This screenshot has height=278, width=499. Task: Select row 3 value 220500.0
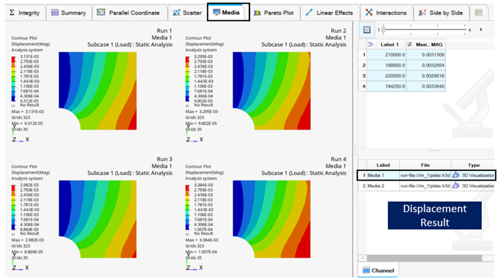tap(386, 75)
